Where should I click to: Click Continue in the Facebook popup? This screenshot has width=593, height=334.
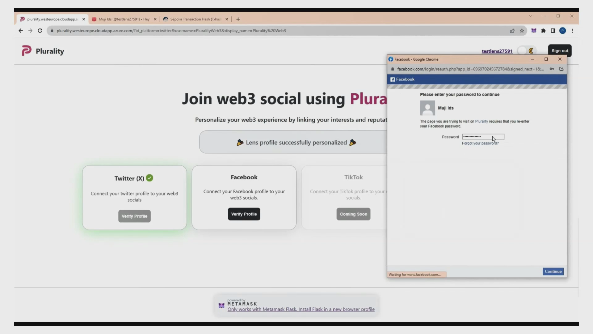pos(553,272)
